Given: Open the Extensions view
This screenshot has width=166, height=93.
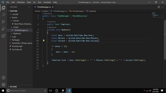Looking at the screenshot, I should coord(3,36).
